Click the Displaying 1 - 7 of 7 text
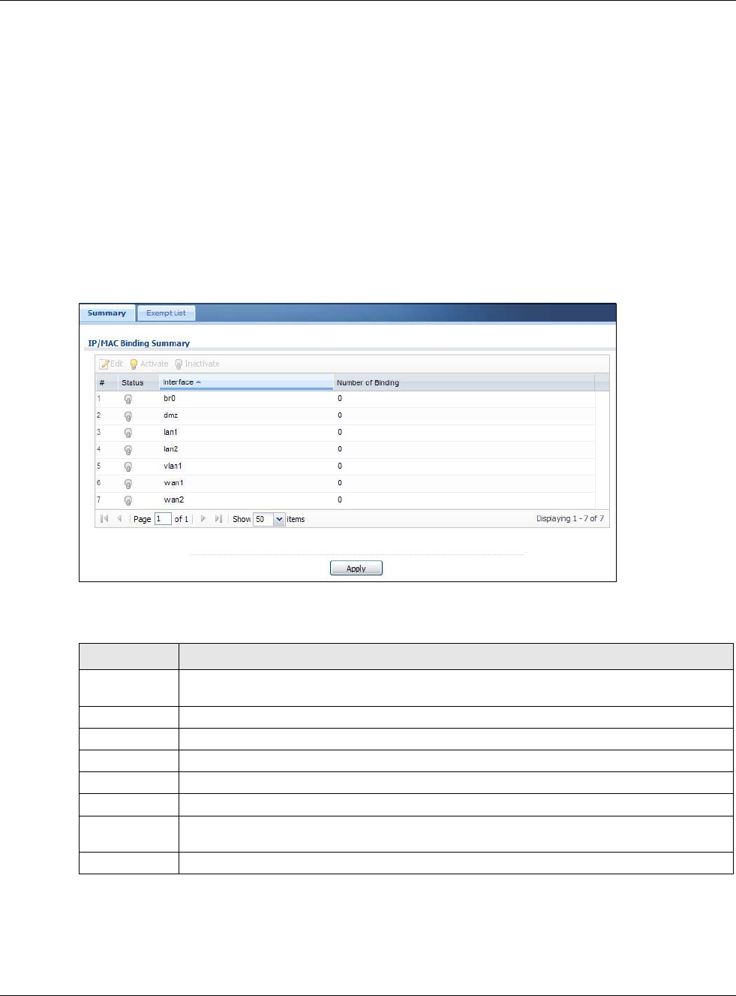The image size is (736, 996). (x=569, y=519)
